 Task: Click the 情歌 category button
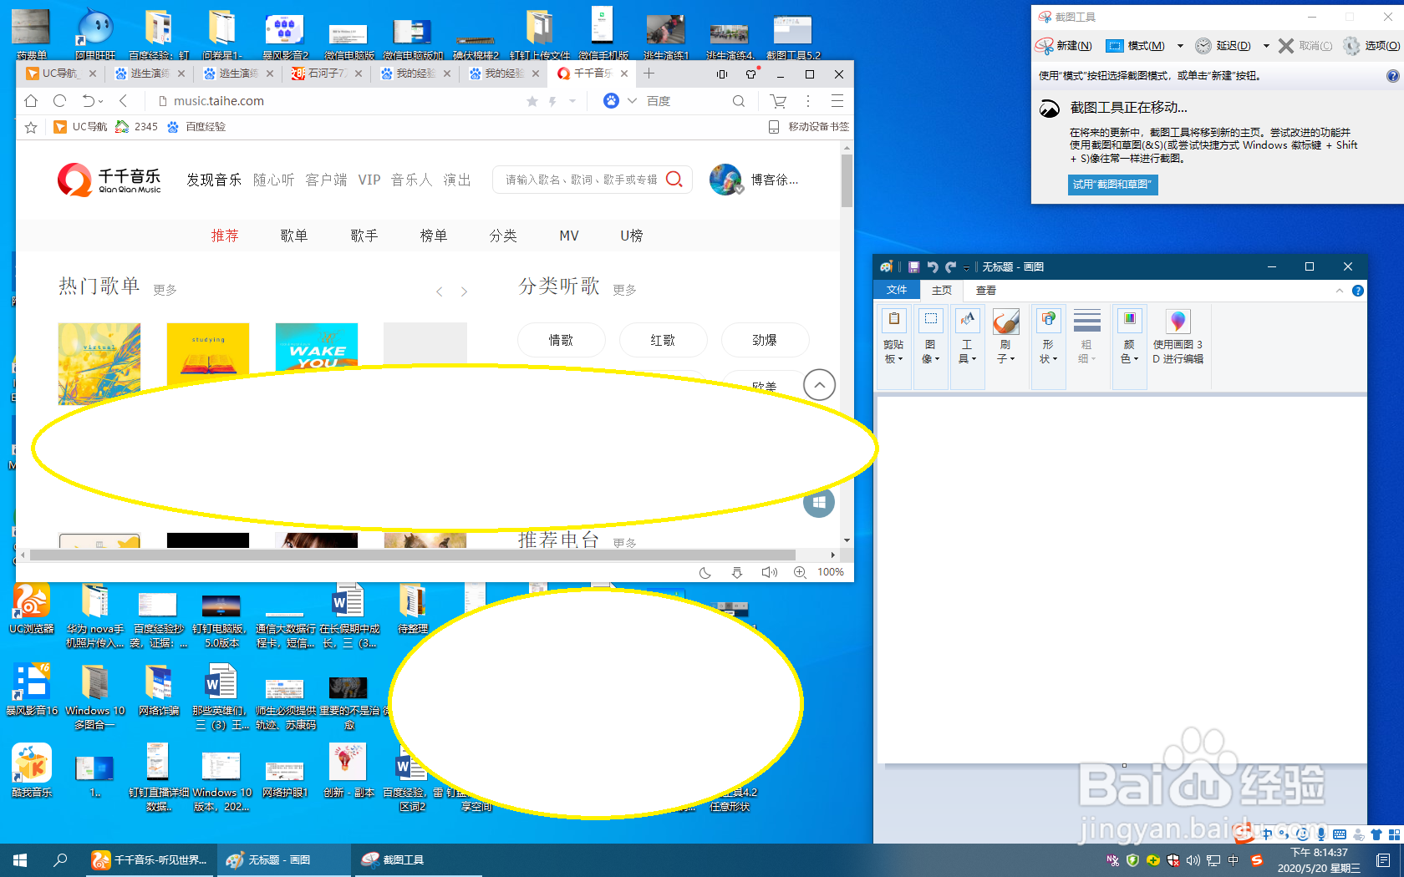tap(562, 340)
